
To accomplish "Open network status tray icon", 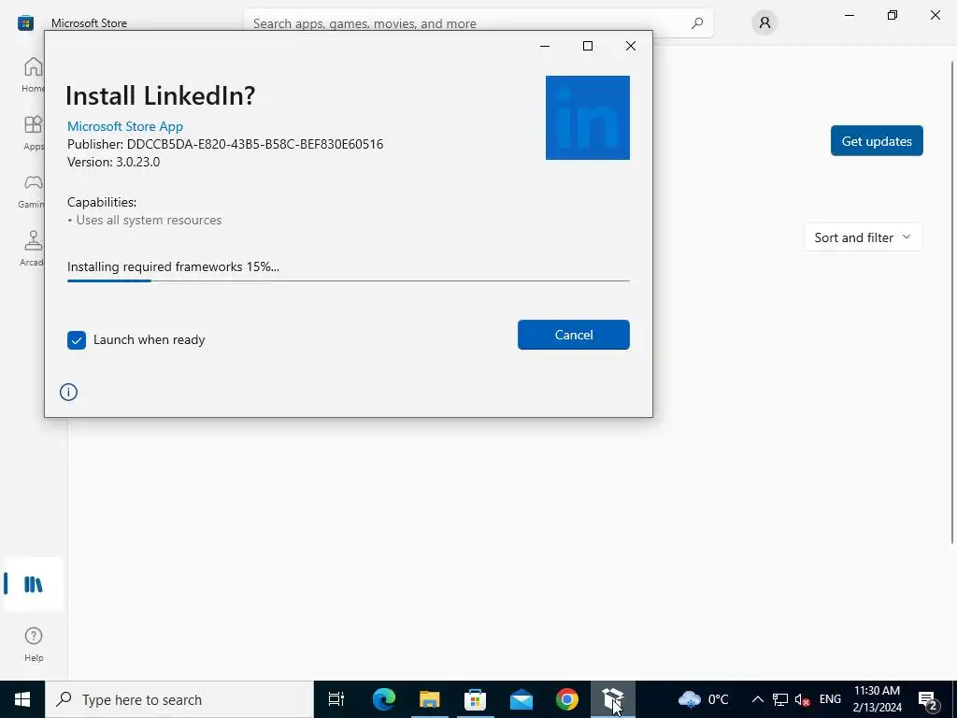I will coord(780,699).
